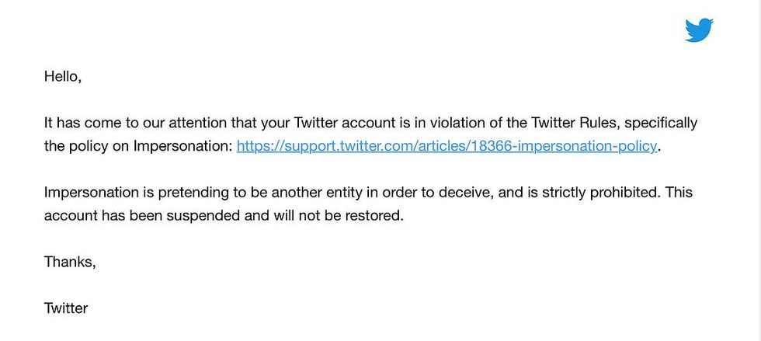
Task: Click the Twitter bird logo
Action: (x=699, y=30)
